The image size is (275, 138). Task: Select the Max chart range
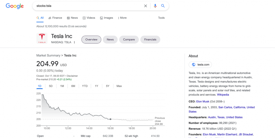[x=119, y=86]
